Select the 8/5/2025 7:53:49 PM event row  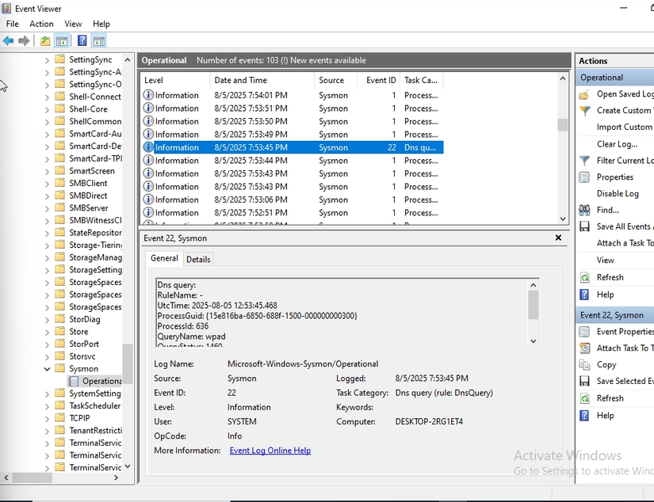click(x=293, y=134)
